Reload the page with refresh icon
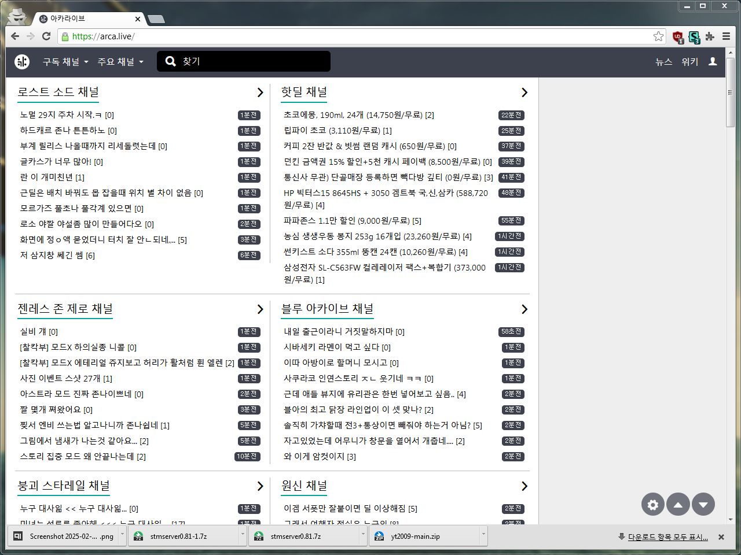The width and height of the screenshot is (741, 555). click(46, 36)
